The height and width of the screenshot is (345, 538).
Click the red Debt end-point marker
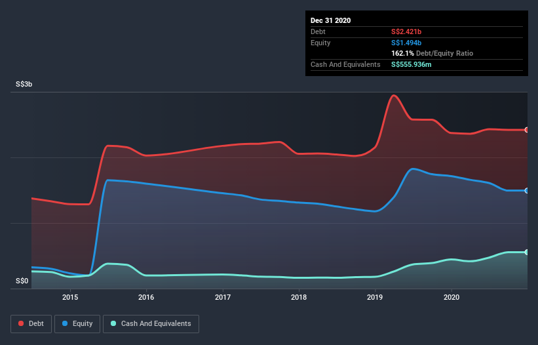click(527, 130)
